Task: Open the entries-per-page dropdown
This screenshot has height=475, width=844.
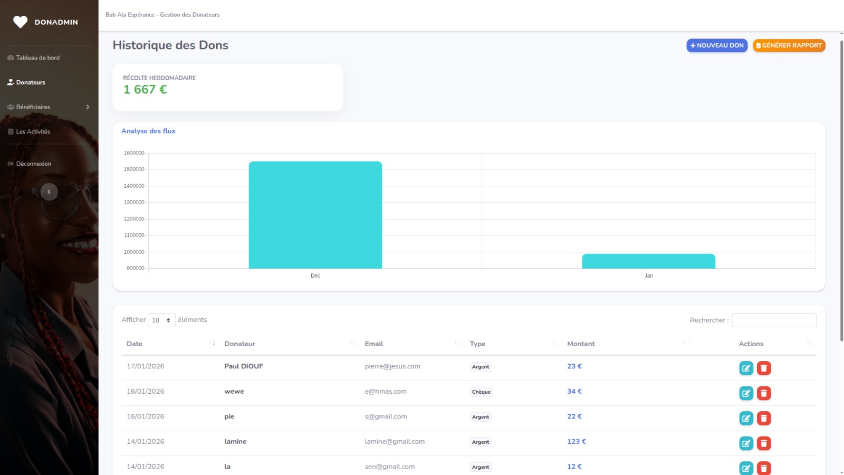Action: pos(161,320)
